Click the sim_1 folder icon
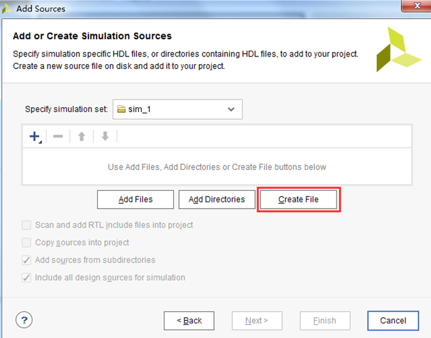The width and height of the screenshot is (431, 338). pos(121,109)
